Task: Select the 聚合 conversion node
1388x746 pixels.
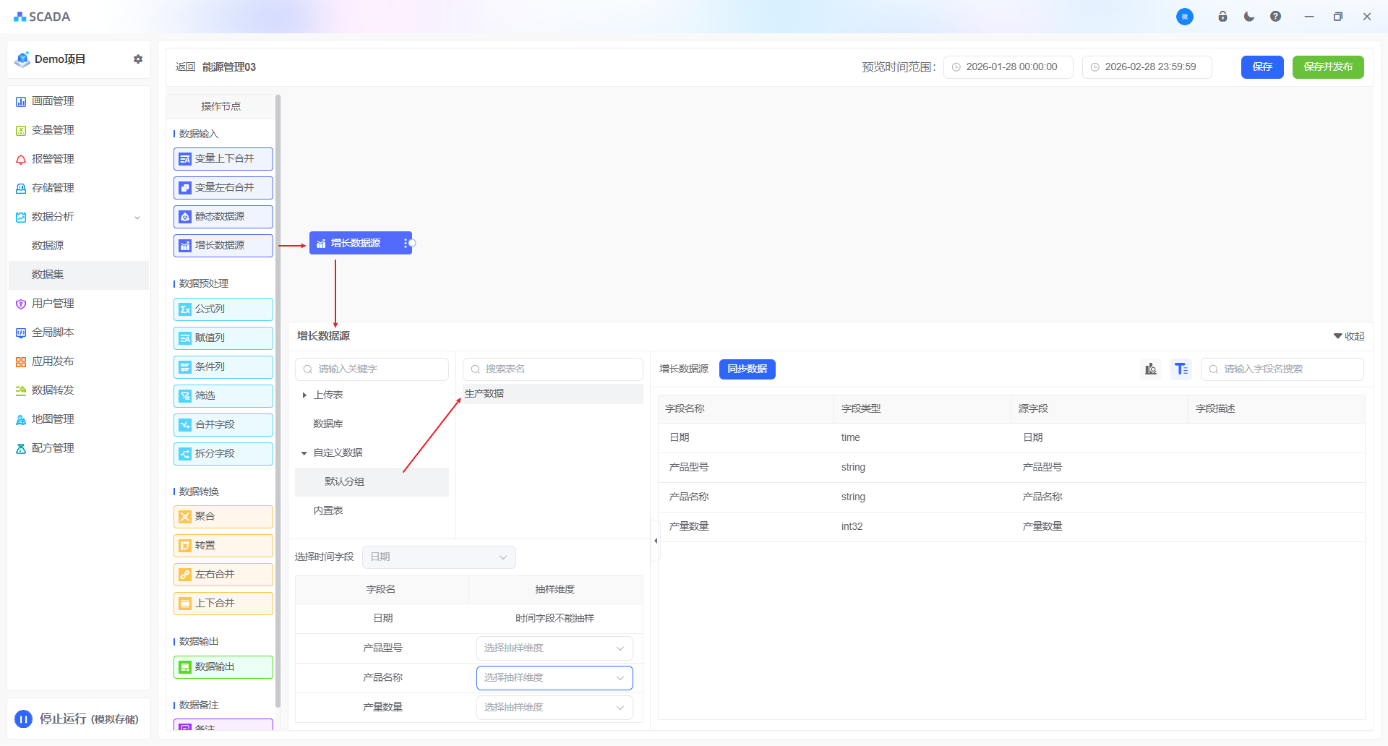Action: 223,517
